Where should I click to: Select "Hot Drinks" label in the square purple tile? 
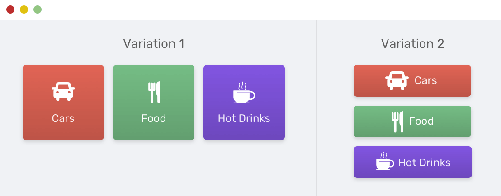(244, 118)
